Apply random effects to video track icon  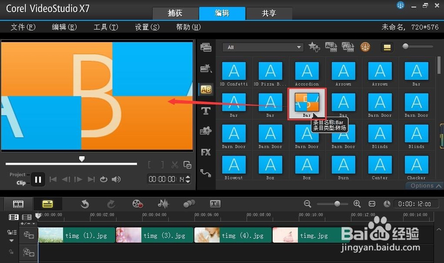(348, 47)
